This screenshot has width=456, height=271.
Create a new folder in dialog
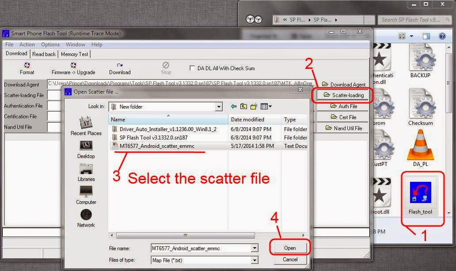pos(254,107)
